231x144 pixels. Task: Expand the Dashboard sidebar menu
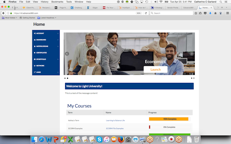pos(46,40)
